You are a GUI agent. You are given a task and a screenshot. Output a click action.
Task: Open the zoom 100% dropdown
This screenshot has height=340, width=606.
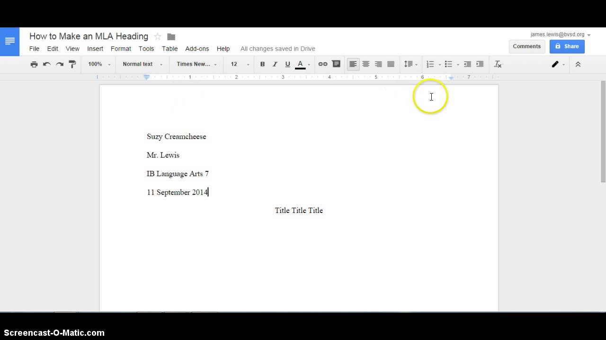coord(99,64)
